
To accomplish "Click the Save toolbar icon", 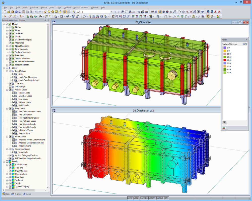I will tap(20, 12).
